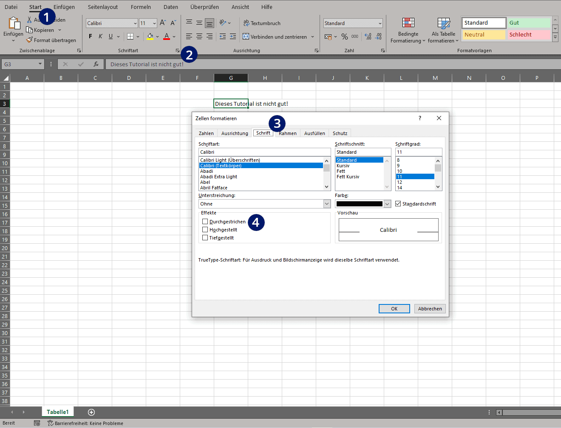Dismiss the dialog via Abbrechen
The image size is (561, 428).
click(430, 309)
